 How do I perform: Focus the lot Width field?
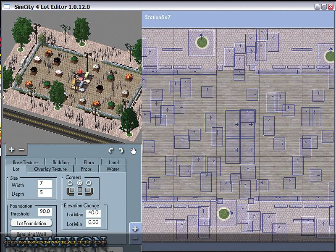point(45,184)
